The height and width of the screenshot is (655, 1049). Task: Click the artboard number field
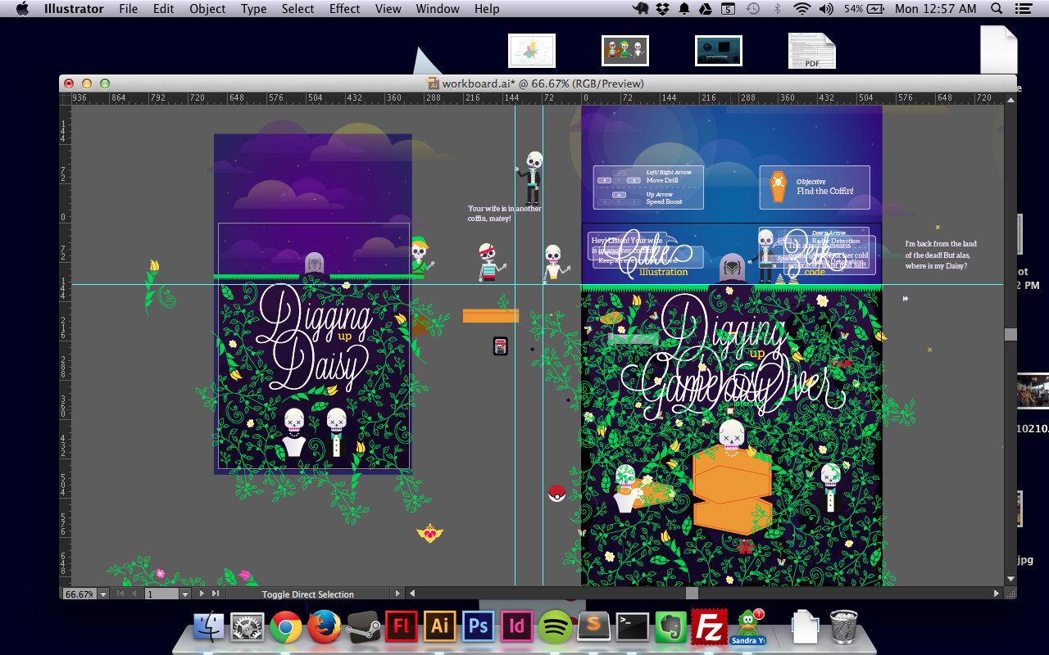click(x=161, y=594)
